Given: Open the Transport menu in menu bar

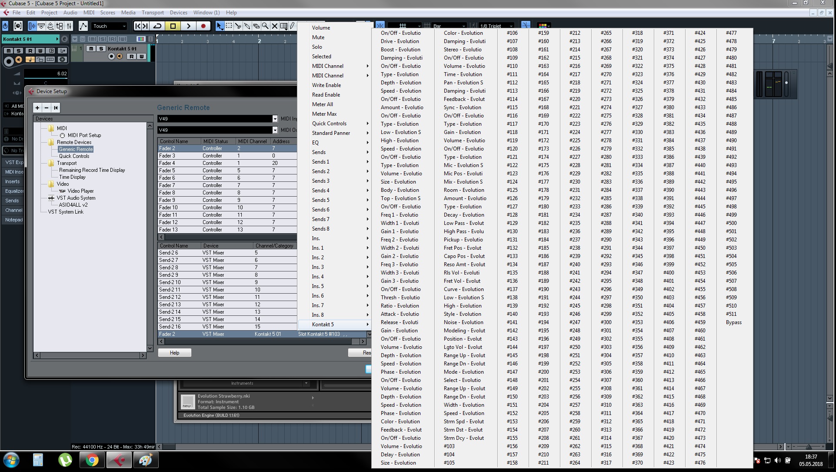Looking at the screenshot, I should pyautogui.click(x=153, y=13).
